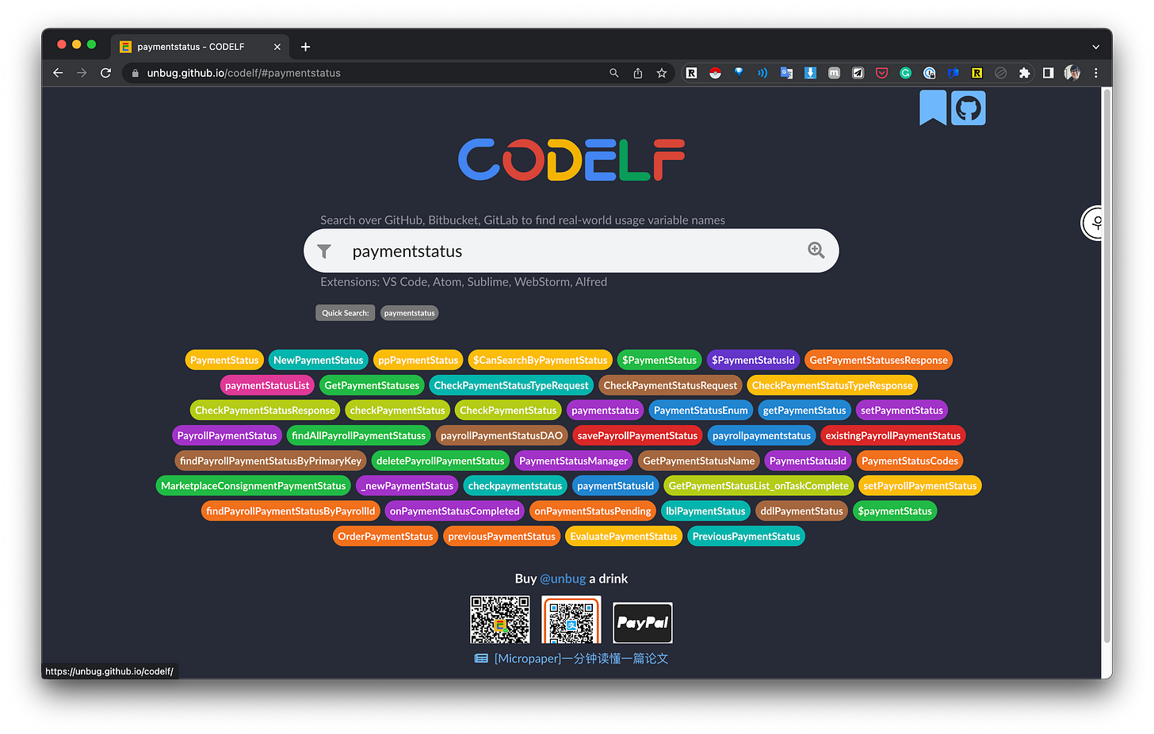Image resolution: width=1154 pixels, height=734 pixels.
Task: Toggle the browser side panel
Action: pyautogui.click(x=1048, y=73)
